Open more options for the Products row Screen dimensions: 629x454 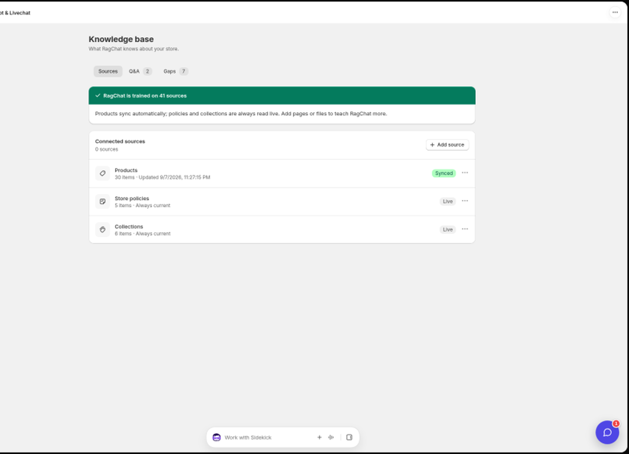point(464,173)
